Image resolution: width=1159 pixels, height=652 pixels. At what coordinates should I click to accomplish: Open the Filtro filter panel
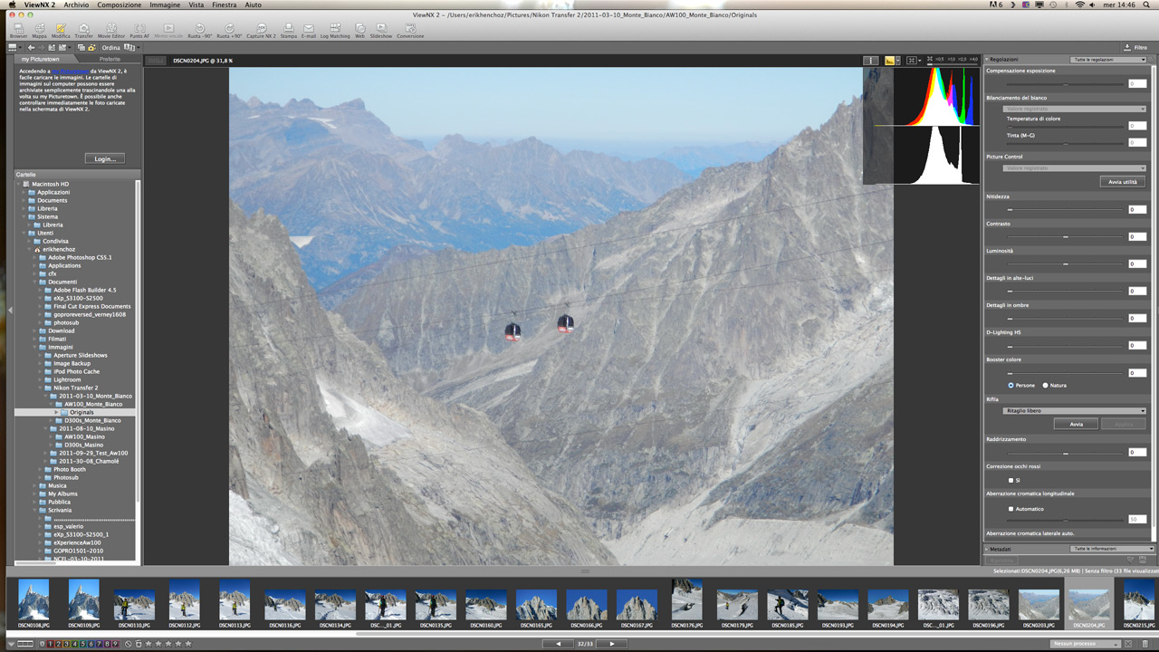(x=1135, y=47)
